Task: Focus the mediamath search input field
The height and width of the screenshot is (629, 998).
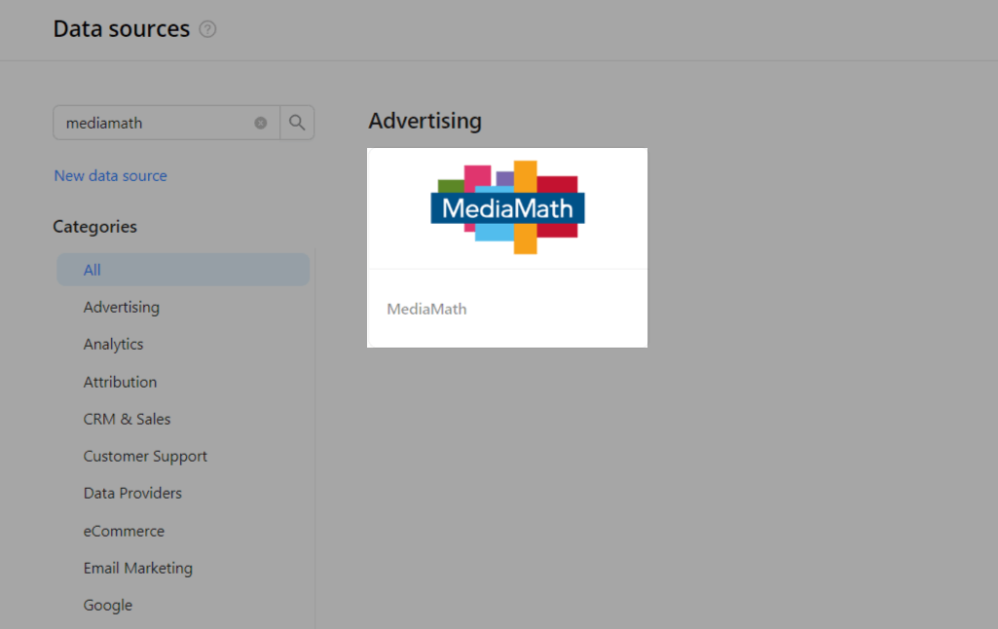Action: pos(166,123)
